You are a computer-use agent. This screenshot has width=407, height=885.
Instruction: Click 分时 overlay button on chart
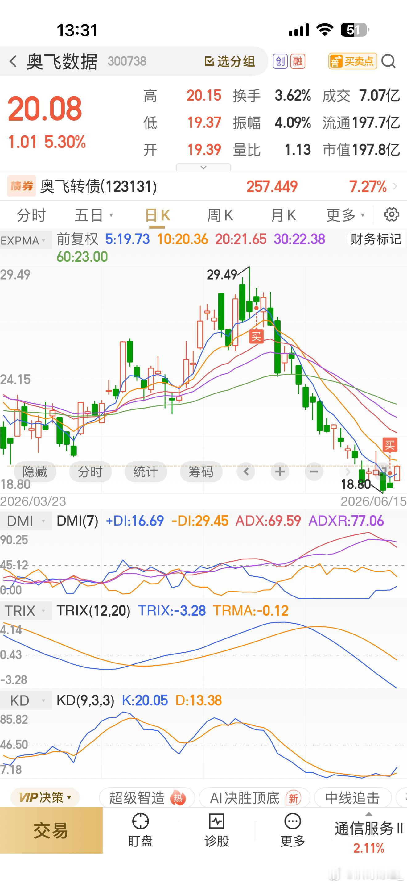[90, 472]
